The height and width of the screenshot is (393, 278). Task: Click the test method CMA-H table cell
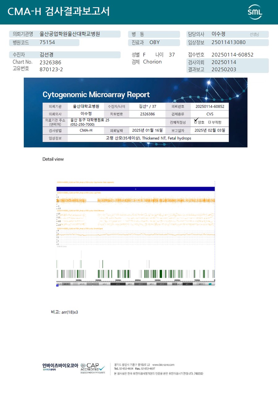click(x=86, y=130)
